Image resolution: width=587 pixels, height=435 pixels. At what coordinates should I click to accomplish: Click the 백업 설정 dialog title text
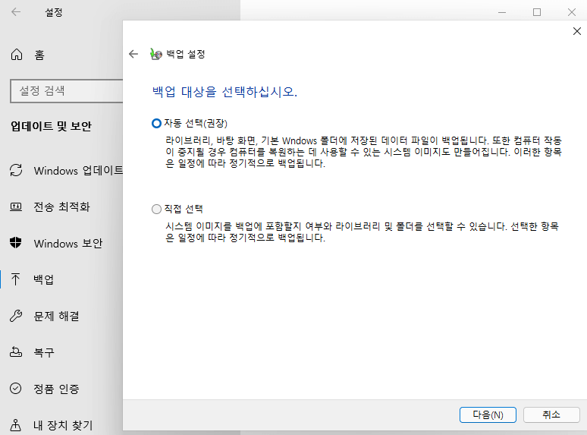tap(186, 55)
